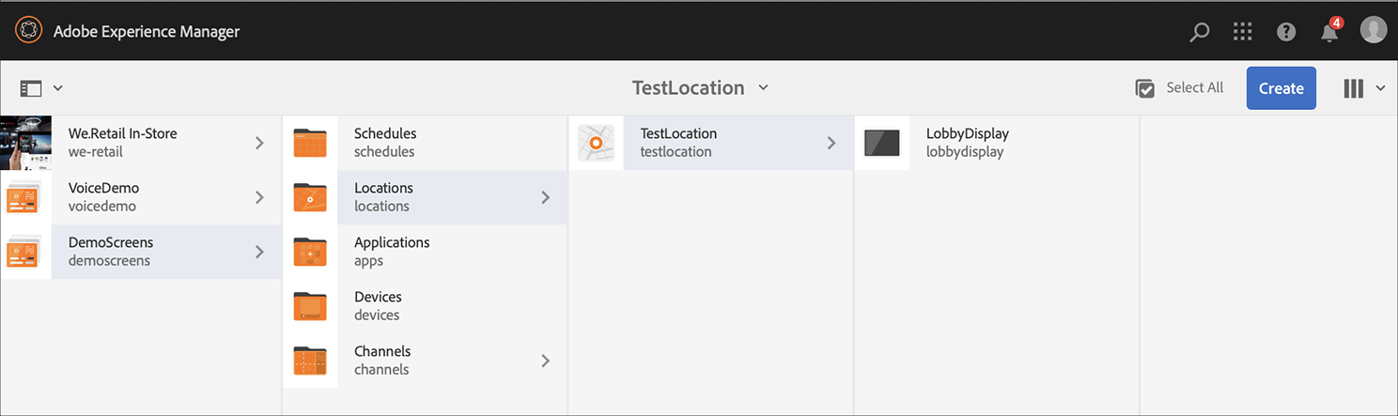Select the LobbyDisplay thumbnail
Viewport: 1398px width, 416px height.
pyautogui.click(x=881, y=143)
